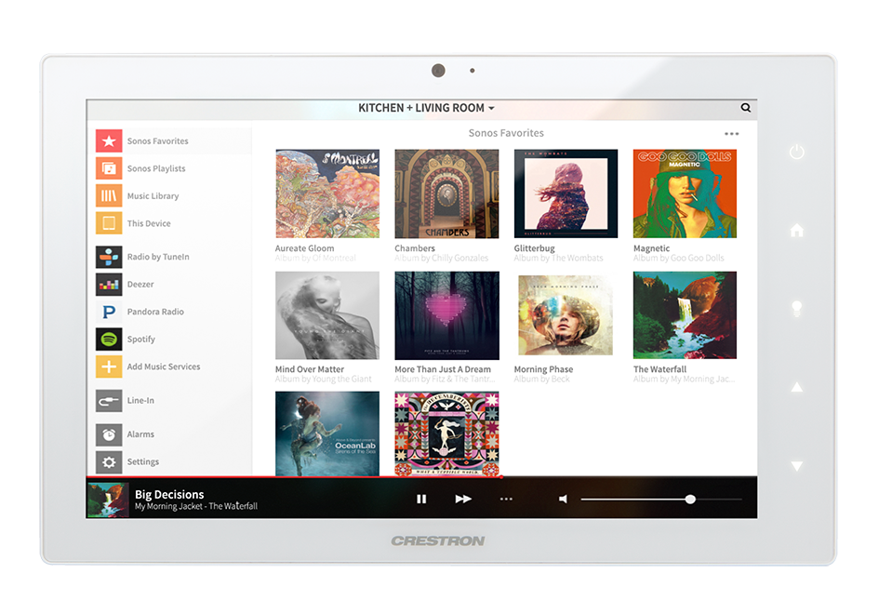
Task: Mute using the speaker icon
Action: [x=563, y=499]
